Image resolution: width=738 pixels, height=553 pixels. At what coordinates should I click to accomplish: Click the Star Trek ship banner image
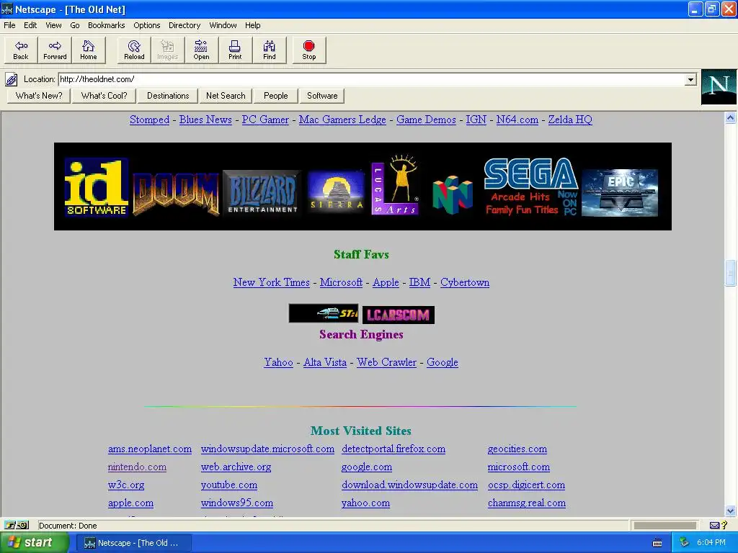coord(324,313)
